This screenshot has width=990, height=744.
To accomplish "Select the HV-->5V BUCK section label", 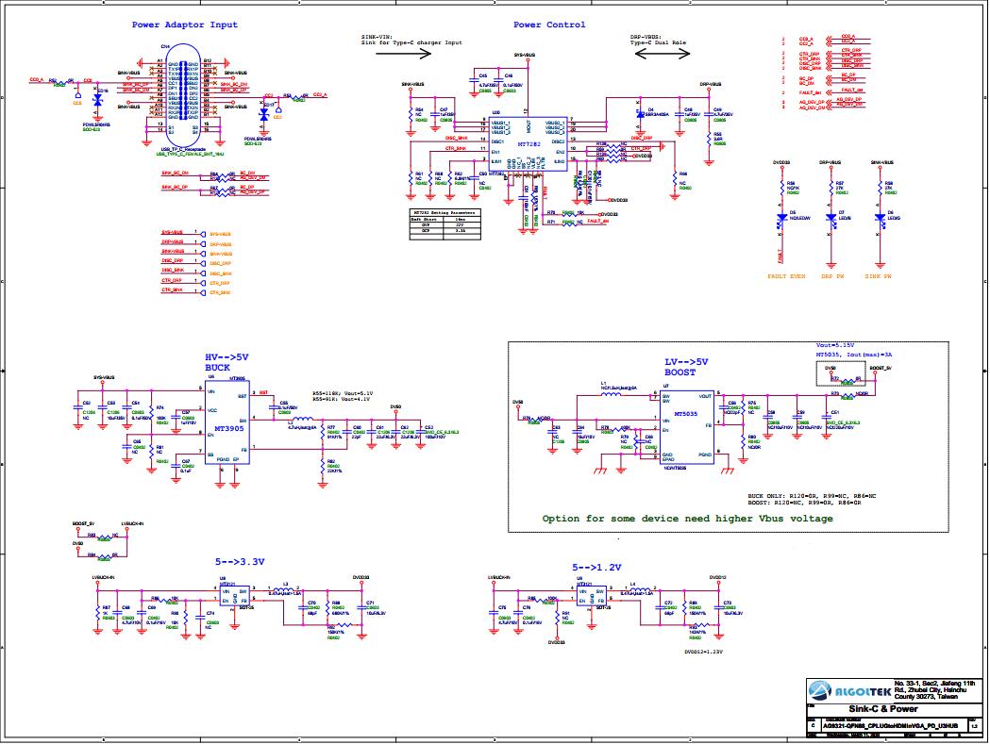I will 227,362.
